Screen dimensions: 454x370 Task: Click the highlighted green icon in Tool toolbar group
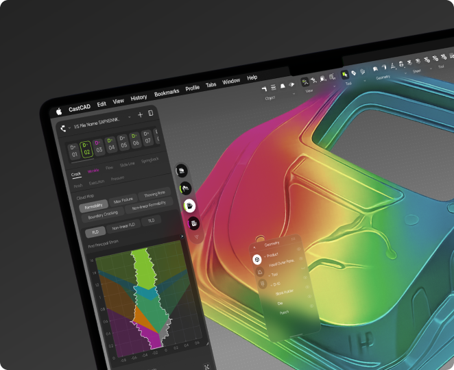(x=343, y=73)
